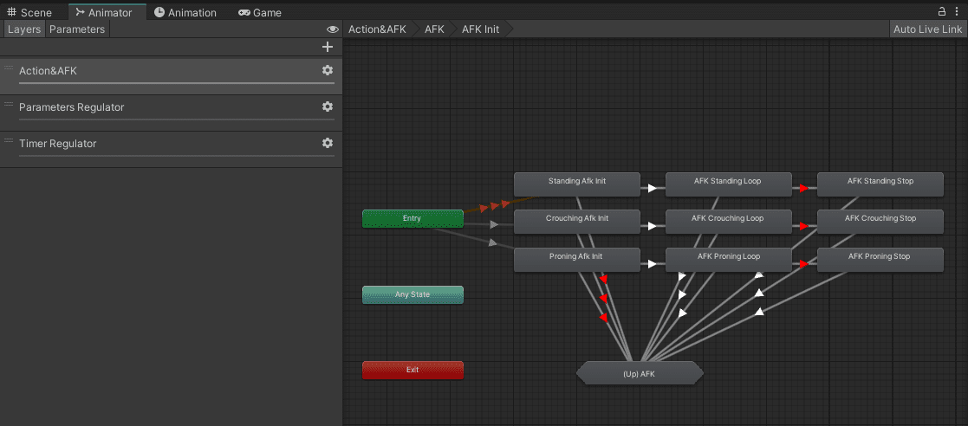Select the Any State node
Screen dimensions: 968x426
click(x=413, y=295)
